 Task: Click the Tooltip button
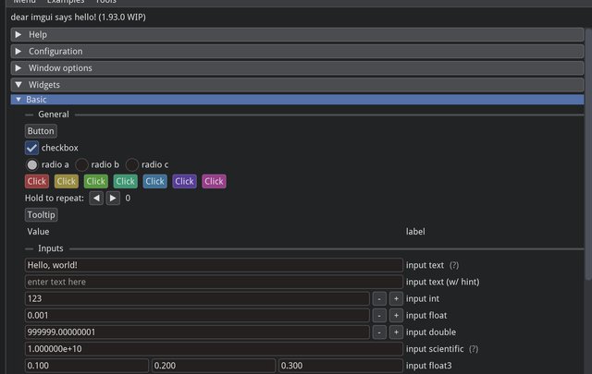41,215
